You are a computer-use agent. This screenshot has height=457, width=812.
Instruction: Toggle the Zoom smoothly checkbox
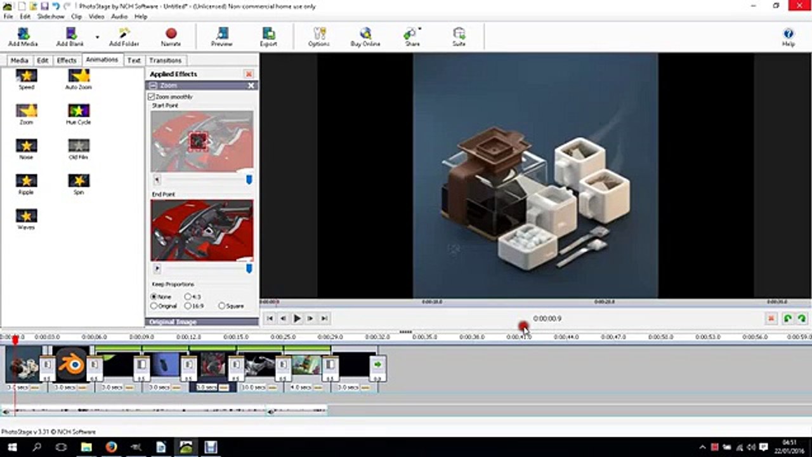(x=152, y=96)
